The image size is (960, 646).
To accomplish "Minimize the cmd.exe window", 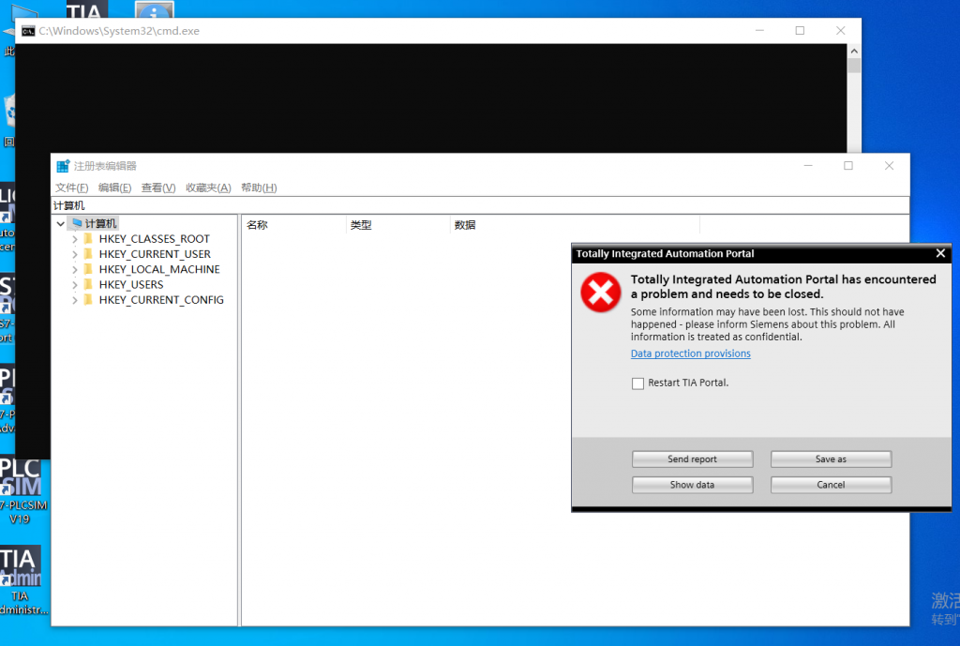I will 759,31.
